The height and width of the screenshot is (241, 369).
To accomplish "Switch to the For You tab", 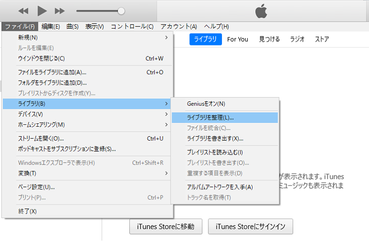I will pyautogui.click(x=237, y=40).
